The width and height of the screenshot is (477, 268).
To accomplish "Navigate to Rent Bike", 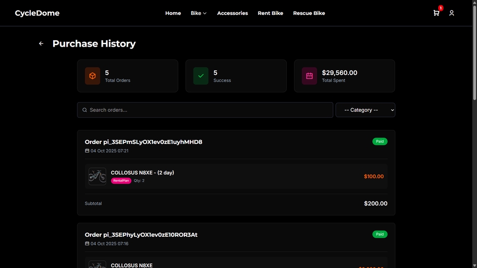I will coord(270,13).
